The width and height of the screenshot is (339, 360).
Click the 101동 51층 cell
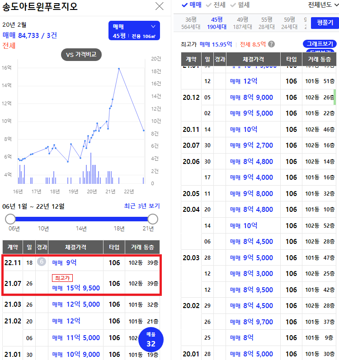coord(320,81)
